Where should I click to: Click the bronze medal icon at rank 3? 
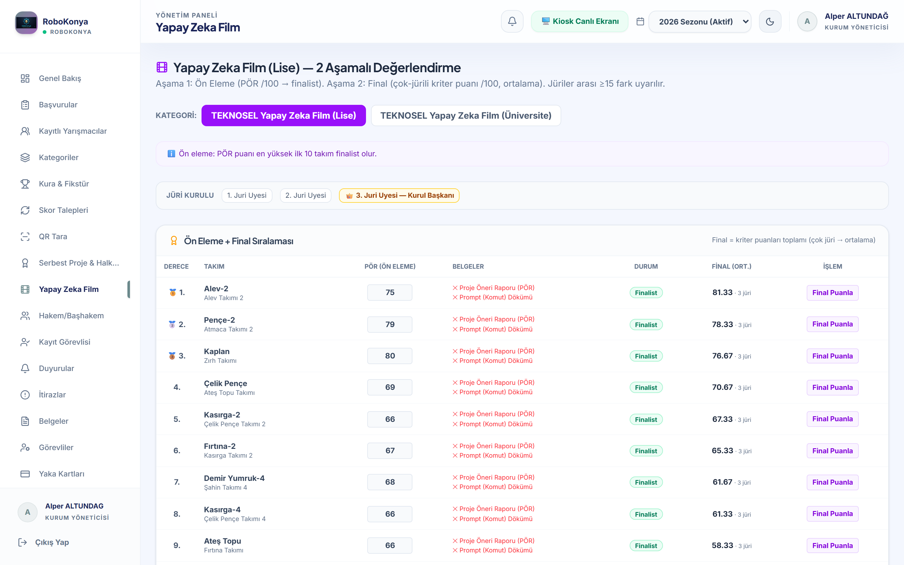172,356
